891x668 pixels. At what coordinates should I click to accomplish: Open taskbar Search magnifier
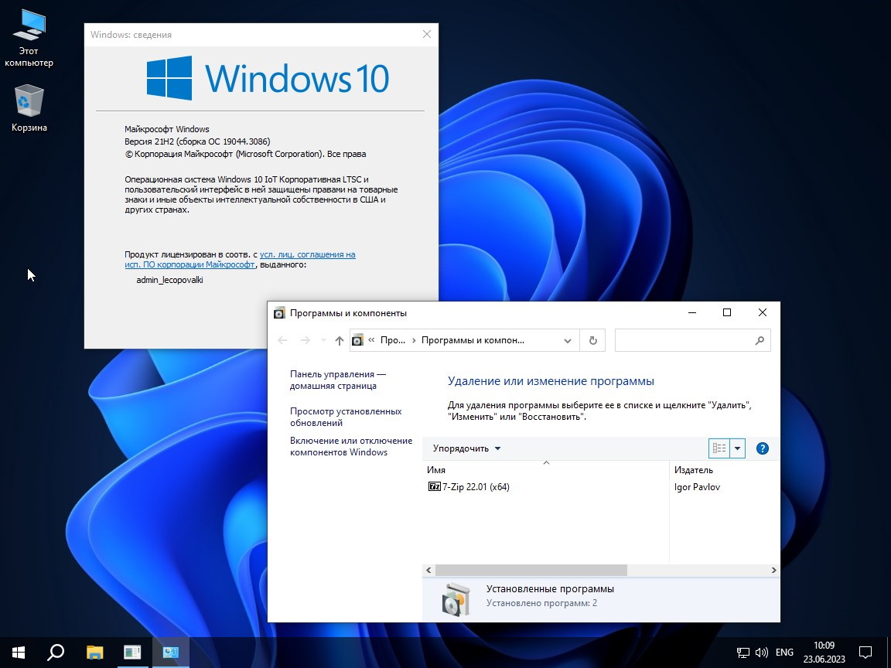pos(55,652)
